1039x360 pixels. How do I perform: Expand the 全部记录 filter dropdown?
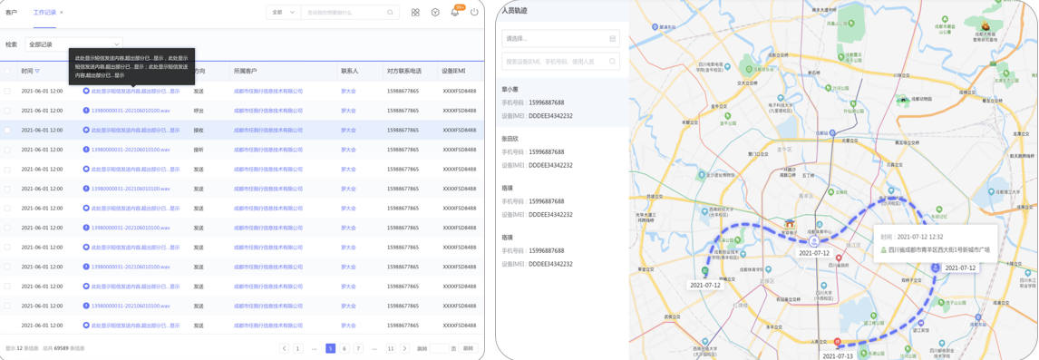click(x=74, y=44)
